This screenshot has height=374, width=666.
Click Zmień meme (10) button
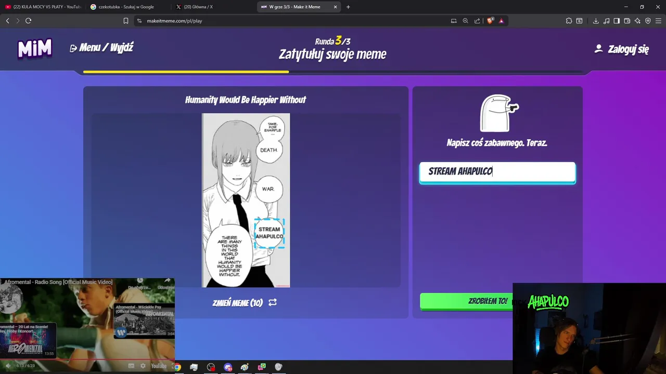[245, 302]
